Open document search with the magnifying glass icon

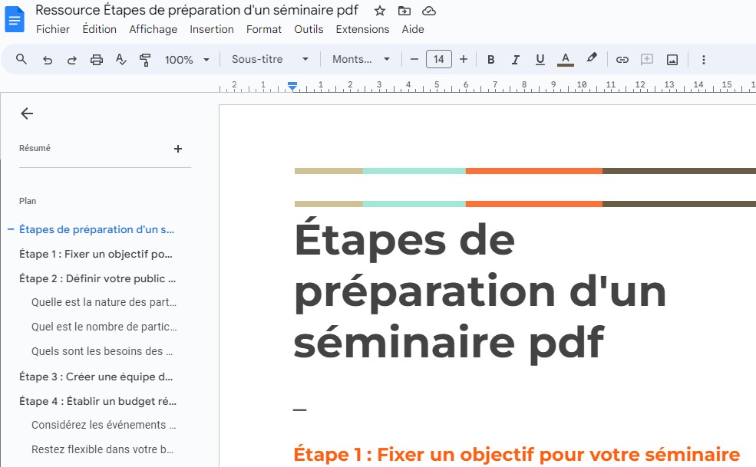[x=21, y=59]
